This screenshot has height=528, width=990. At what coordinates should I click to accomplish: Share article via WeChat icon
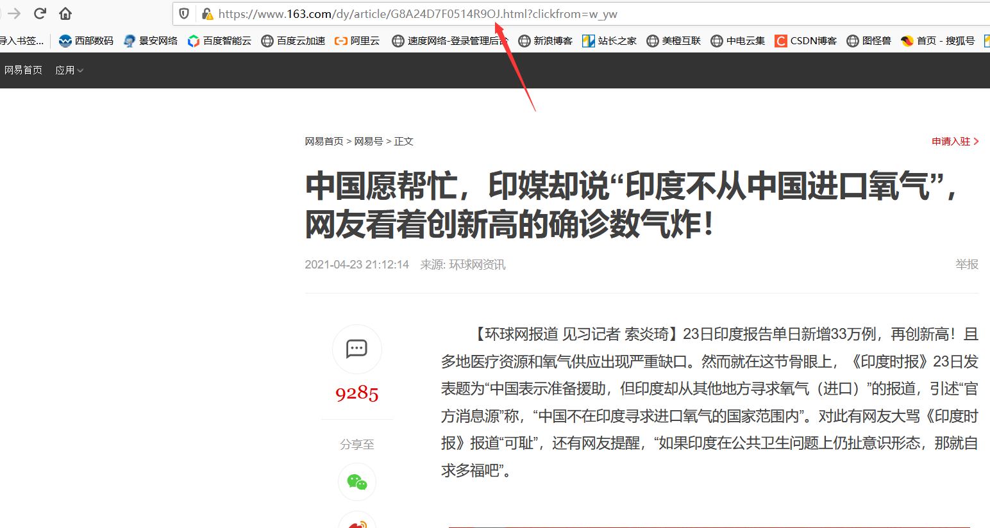pos(357,482)
